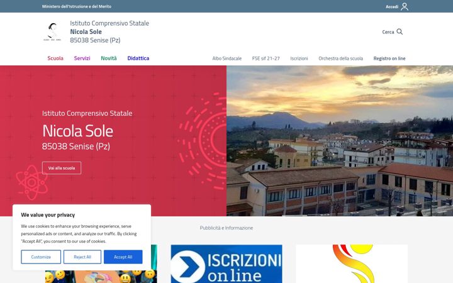Image resolution: width=453 pixels, height=283 pixels.
Task: Click the header title Istituto Comprensivo Statale Nicola Sole
Action: (x=109, y=31)
